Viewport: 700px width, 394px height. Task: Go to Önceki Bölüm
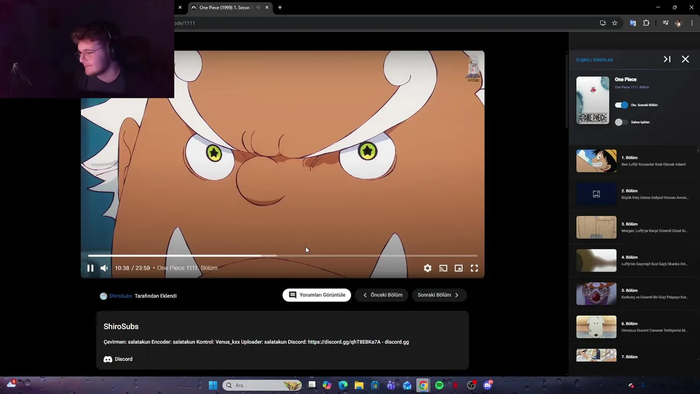pos(382,295)
